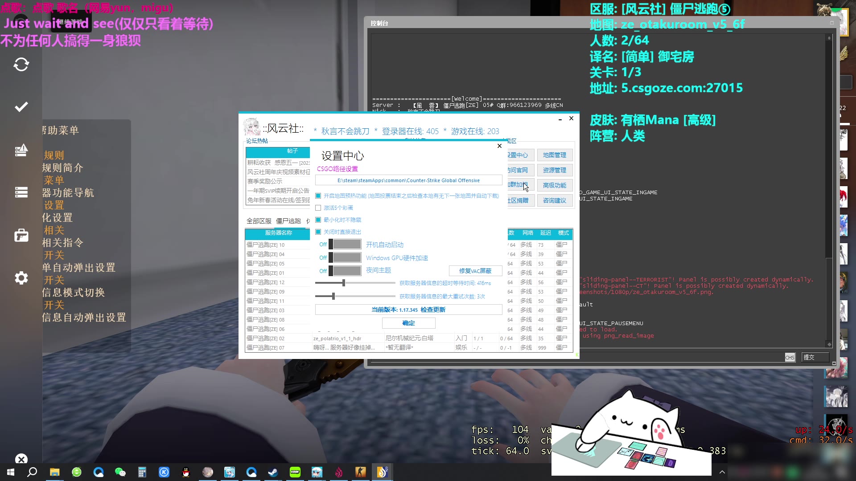Open 咨询建议 button
The height and width of the screenshot is (481, 856).
(x=555, y=200)
